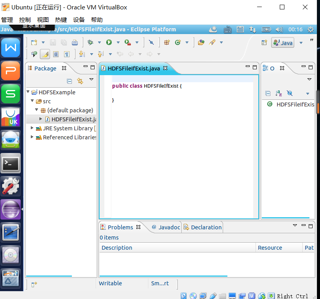Click the Save icon in toolbar
Viewport: 320px width, 299px height.
(53, 43)
